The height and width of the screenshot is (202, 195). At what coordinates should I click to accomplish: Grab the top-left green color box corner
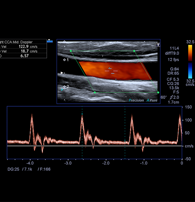tap(71, 51)
